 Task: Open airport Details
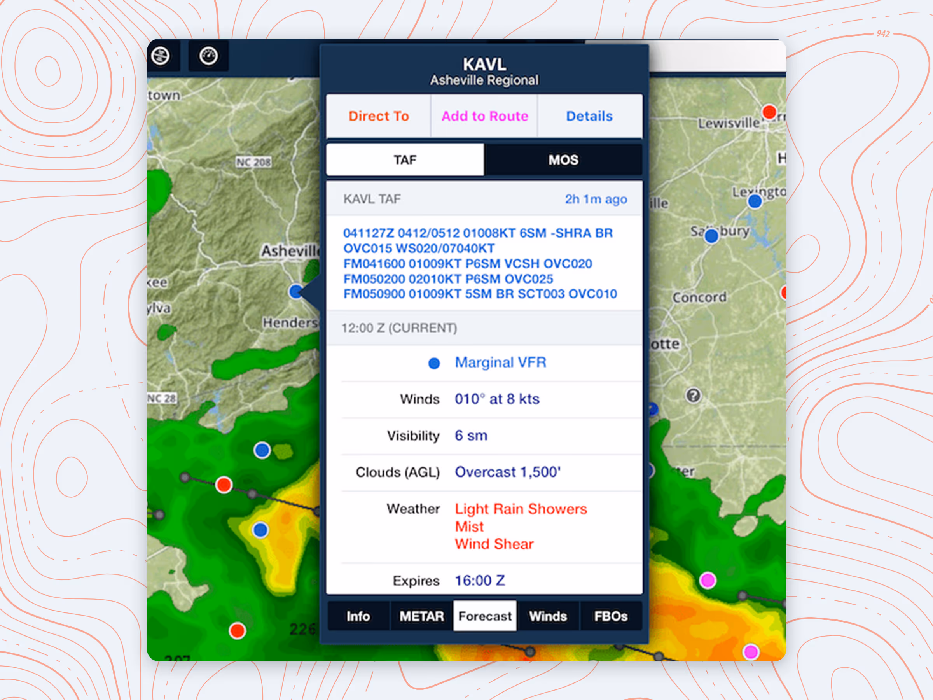coord(589,116)
